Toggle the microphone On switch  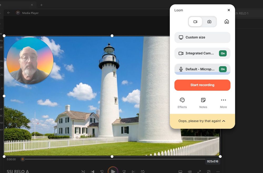click(223, 69)
